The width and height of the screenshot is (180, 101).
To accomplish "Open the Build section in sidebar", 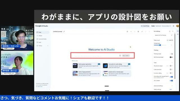I will [42, 42].
